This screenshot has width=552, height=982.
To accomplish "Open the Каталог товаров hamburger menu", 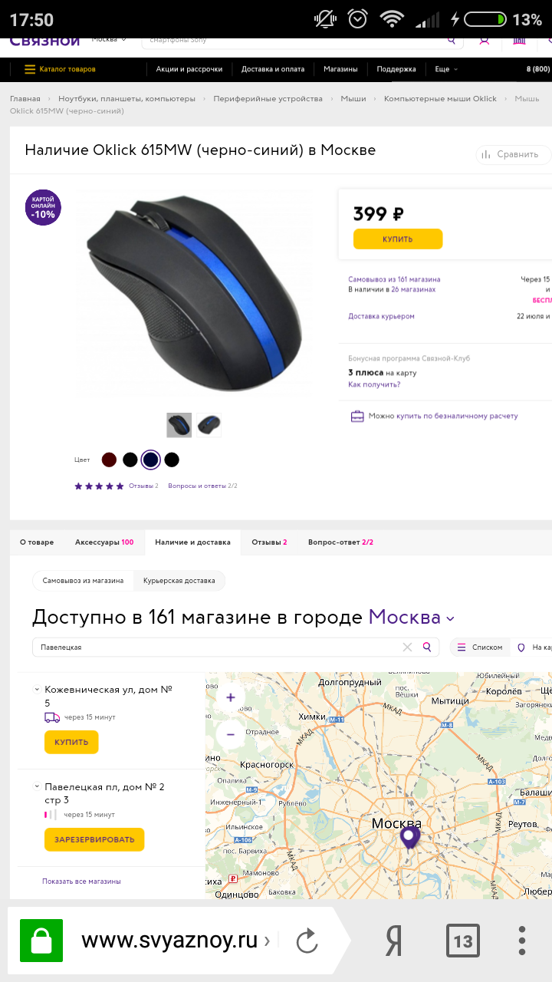I will [x=60, y=69].
